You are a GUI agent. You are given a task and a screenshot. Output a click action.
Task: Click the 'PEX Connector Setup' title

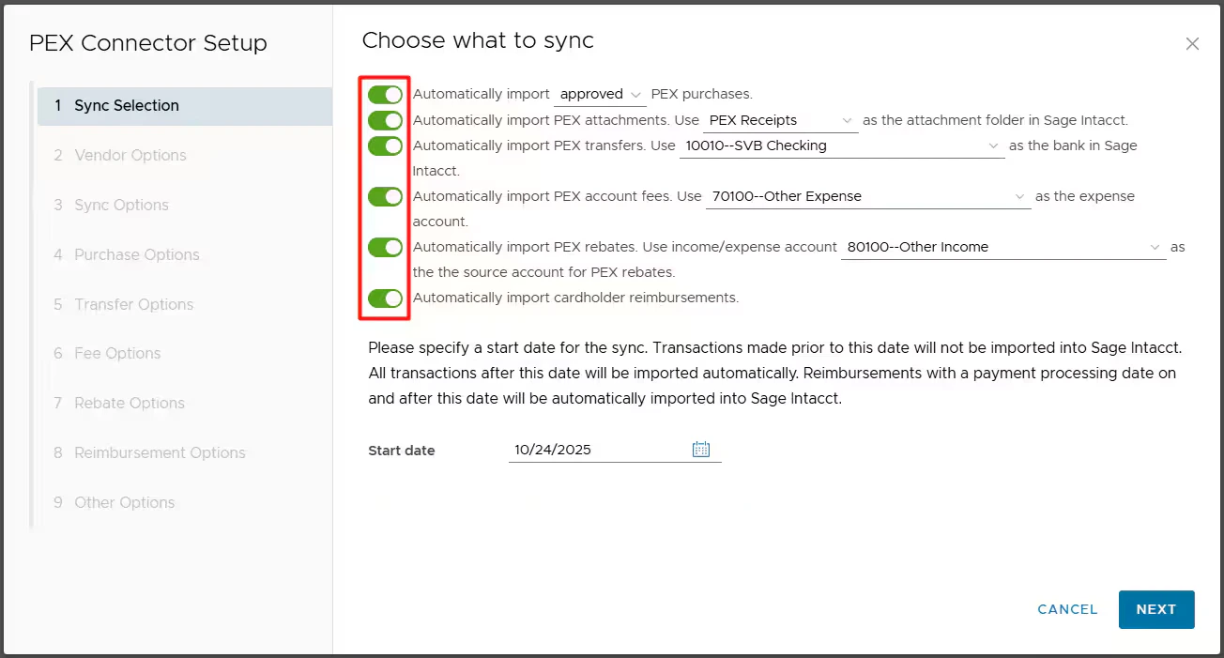148,43
